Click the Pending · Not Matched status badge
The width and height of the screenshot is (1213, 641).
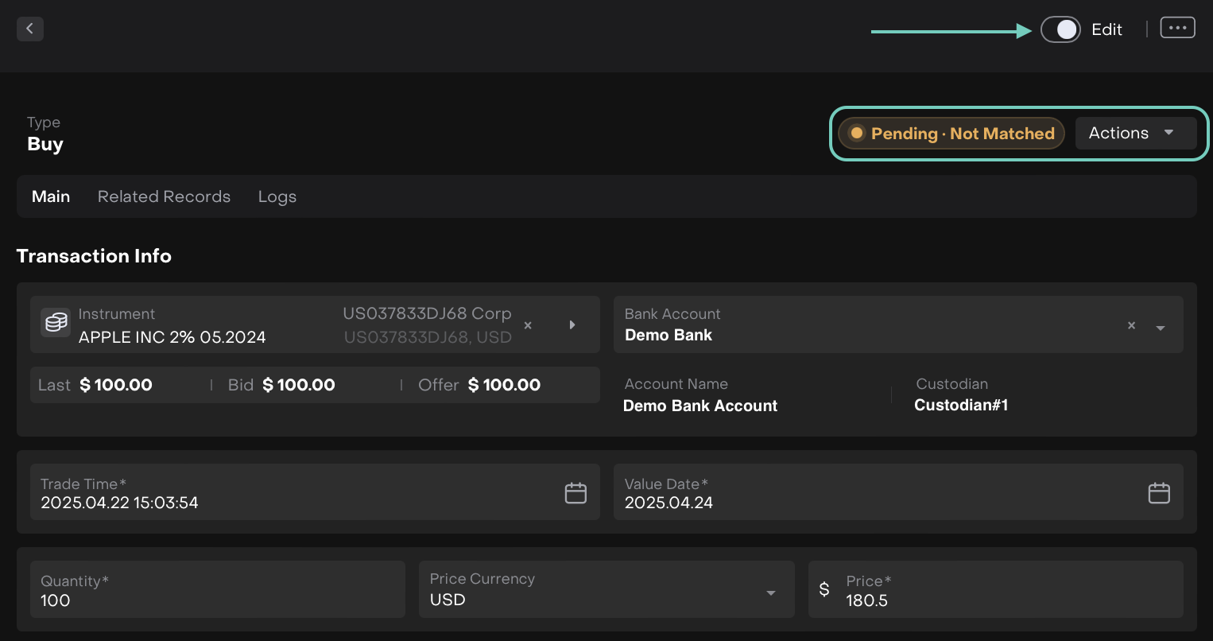(951, 134)
